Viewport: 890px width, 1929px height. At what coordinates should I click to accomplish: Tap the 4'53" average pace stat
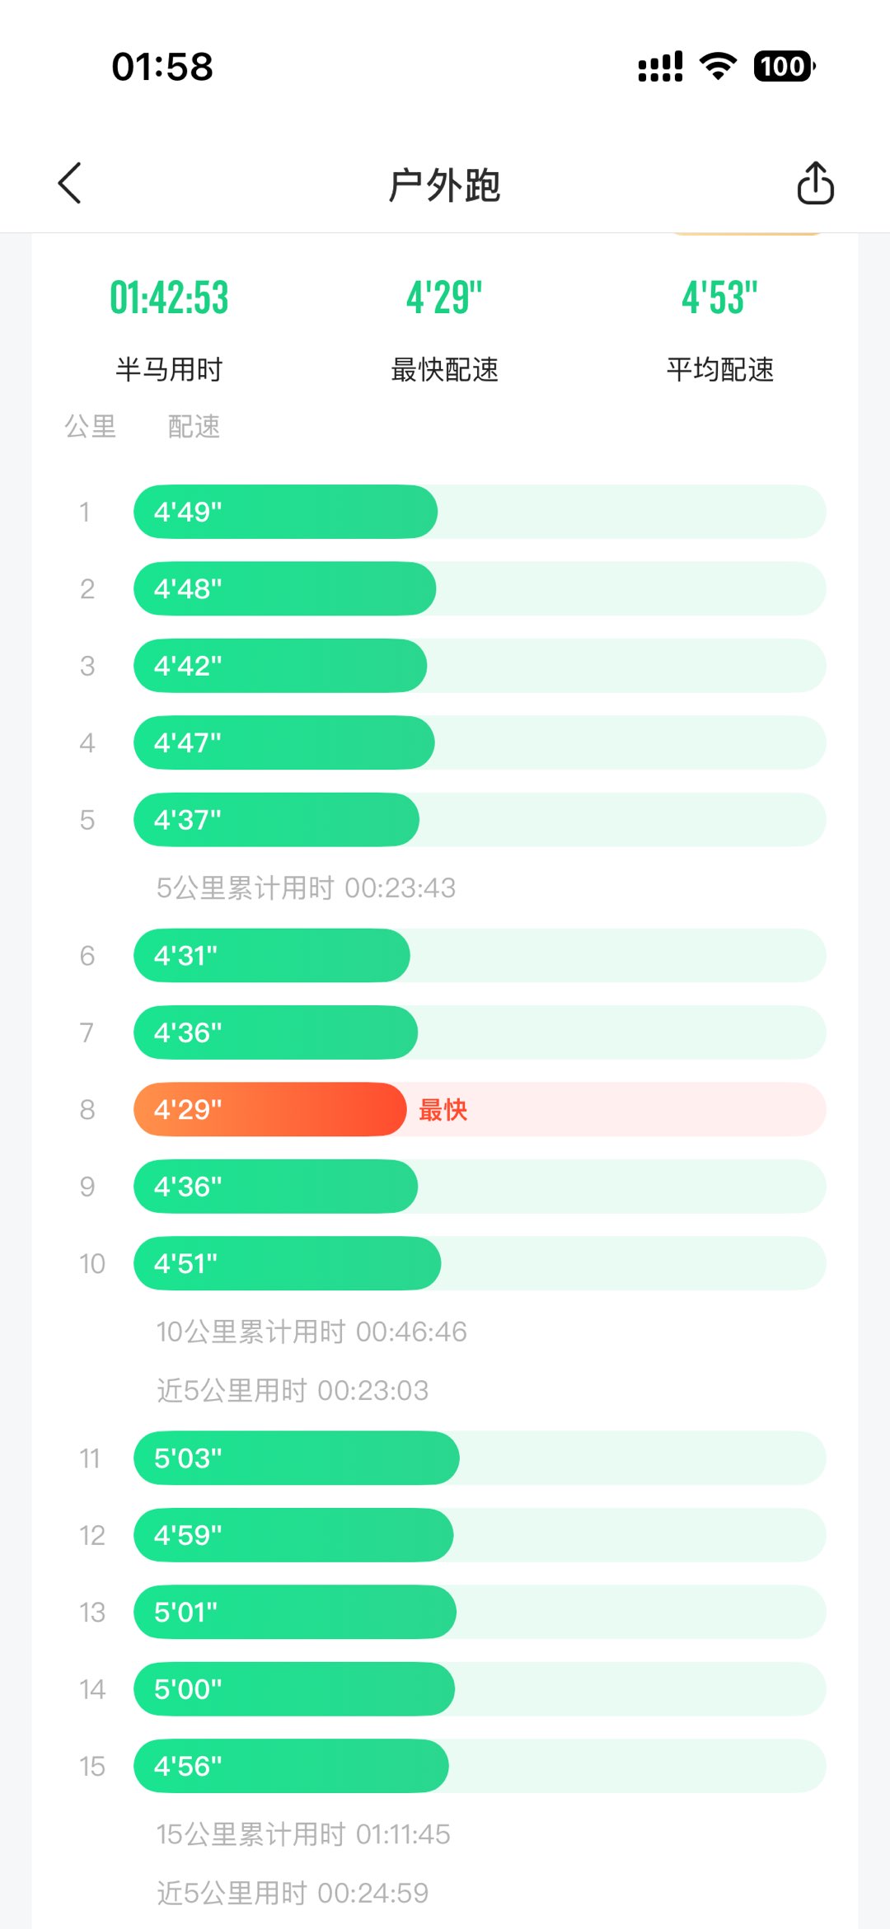coord(719,298)
